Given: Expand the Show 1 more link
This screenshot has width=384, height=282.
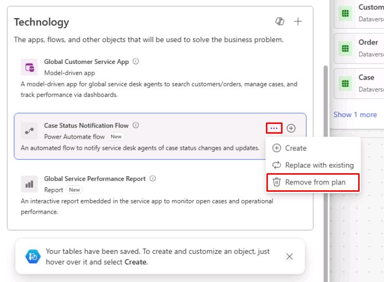Looking at the screenshot, I should click(x=355, y=115).
